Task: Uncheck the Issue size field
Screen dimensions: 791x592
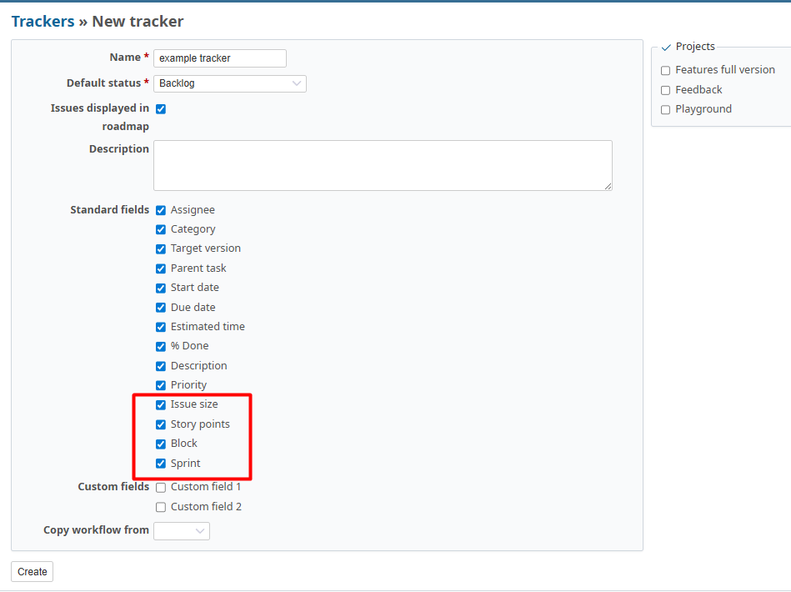Action: (x=161, y=404)
